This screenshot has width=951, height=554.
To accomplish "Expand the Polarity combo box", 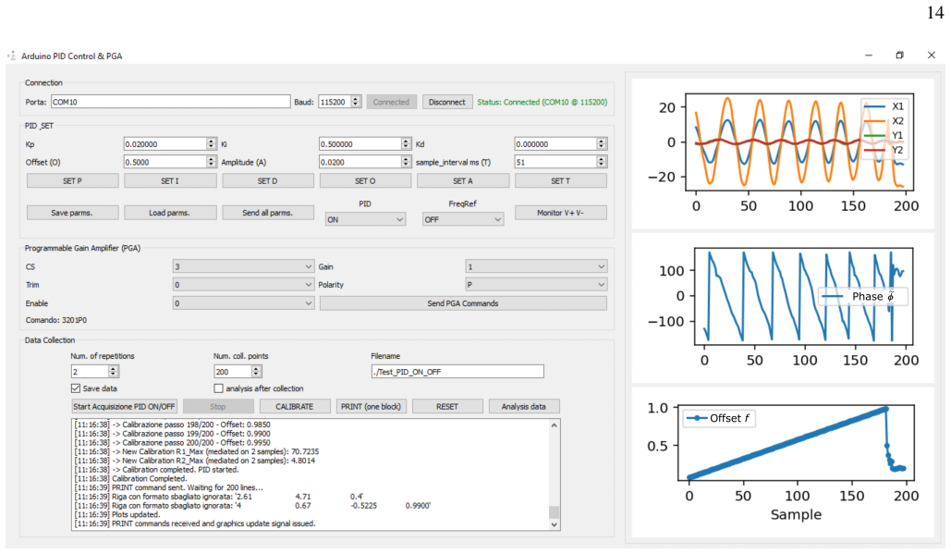I will 536,285.
